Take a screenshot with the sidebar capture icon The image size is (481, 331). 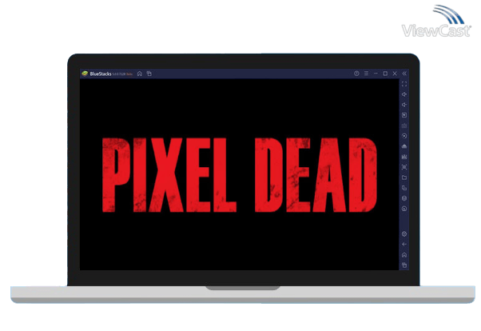pyautogui.click(x=404, y=167)
